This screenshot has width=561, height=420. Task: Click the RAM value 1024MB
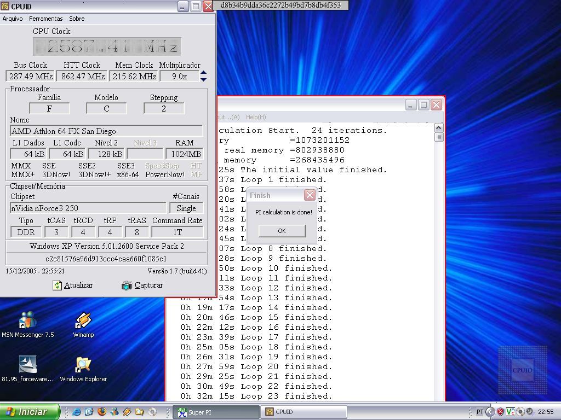[x=185, y=154]
